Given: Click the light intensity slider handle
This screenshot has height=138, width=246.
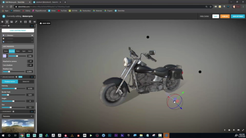Looking at the screenshot, I should [x=17, y=56].
